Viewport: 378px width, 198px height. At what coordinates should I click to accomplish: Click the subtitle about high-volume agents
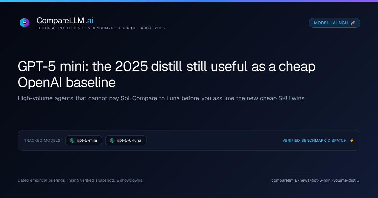[x=162, y=98]
